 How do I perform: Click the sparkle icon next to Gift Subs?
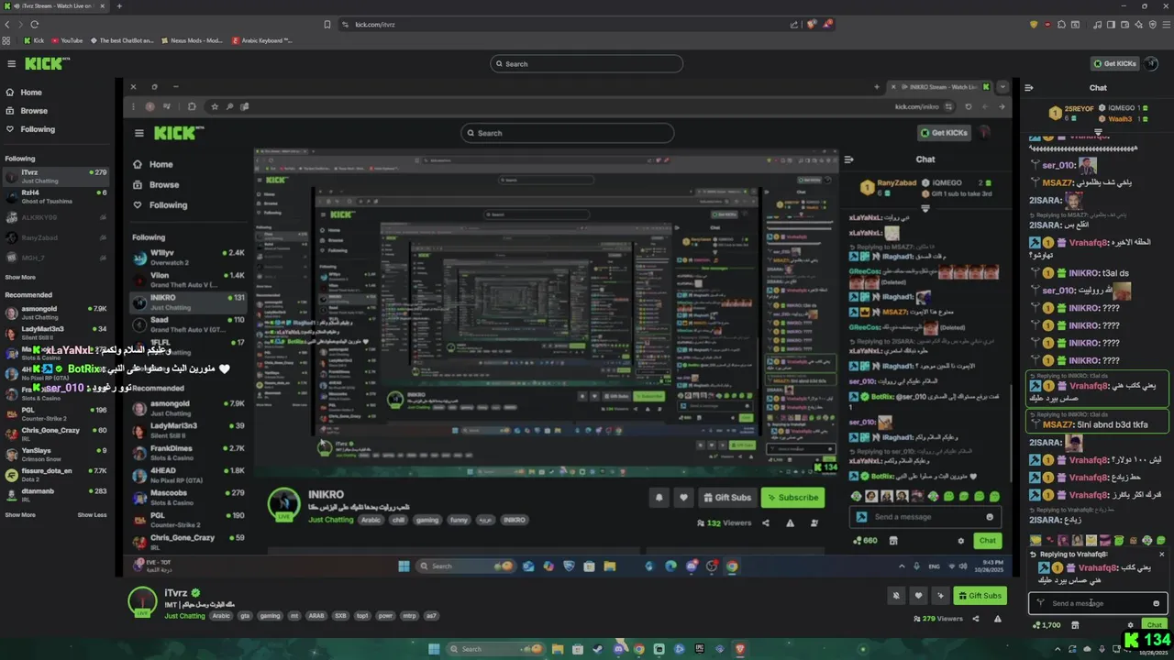coord(940,596)
